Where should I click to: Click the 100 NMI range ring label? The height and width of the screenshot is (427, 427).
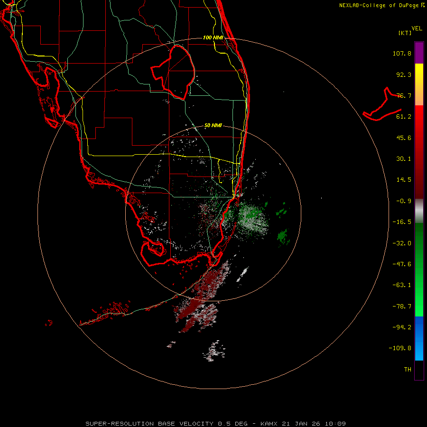point(213,37)
